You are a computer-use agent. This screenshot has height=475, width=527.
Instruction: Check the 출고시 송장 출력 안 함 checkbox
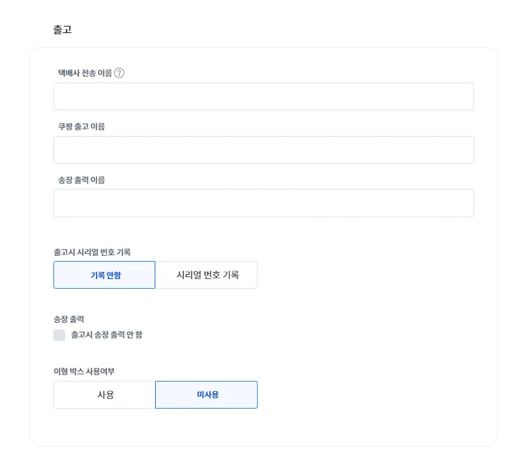[59, 335]
